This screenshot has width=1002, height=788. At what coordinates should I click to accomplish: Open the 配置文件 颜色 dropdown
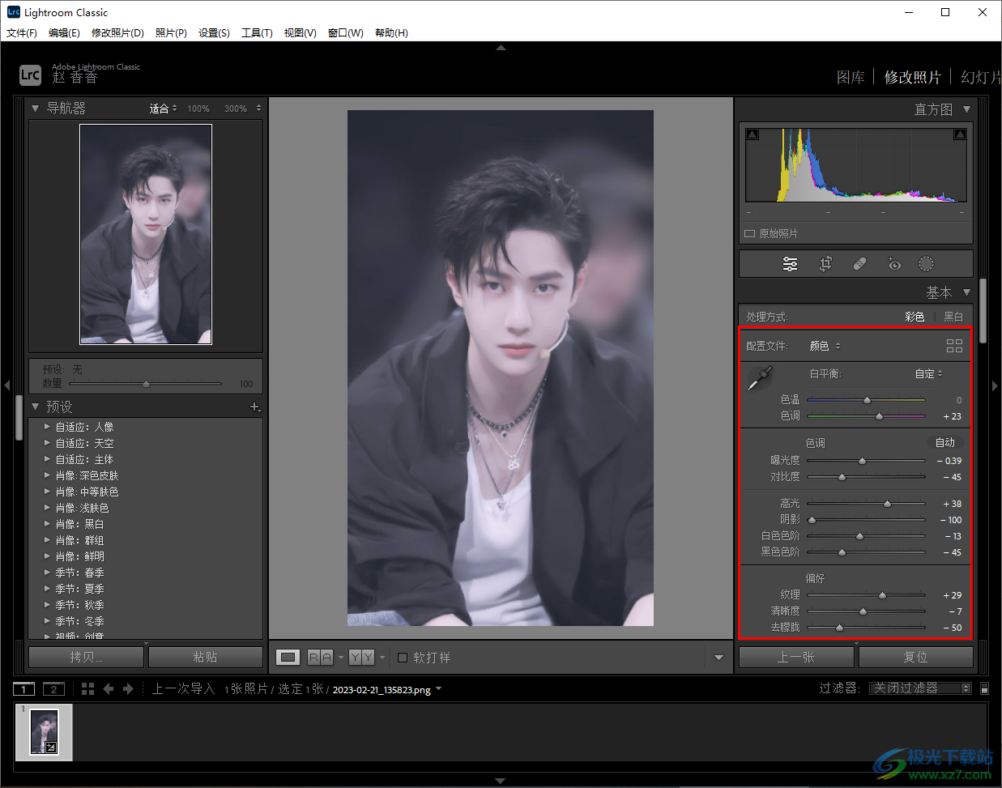click(x=825, y=346)
